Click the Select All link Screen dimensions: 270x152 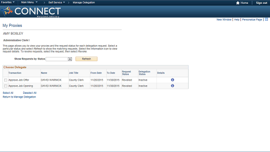pyautogui.click(x=8, y=93)
